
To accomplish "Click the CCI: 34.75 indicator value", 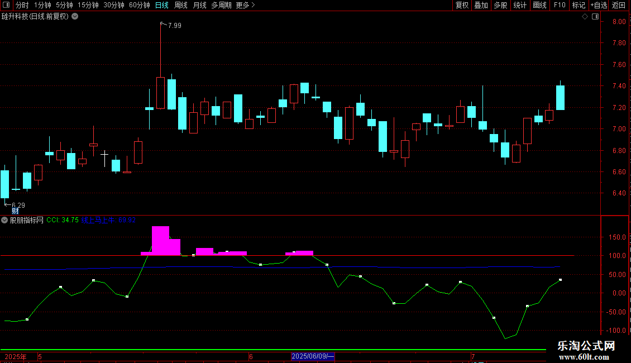I will 63,220.
